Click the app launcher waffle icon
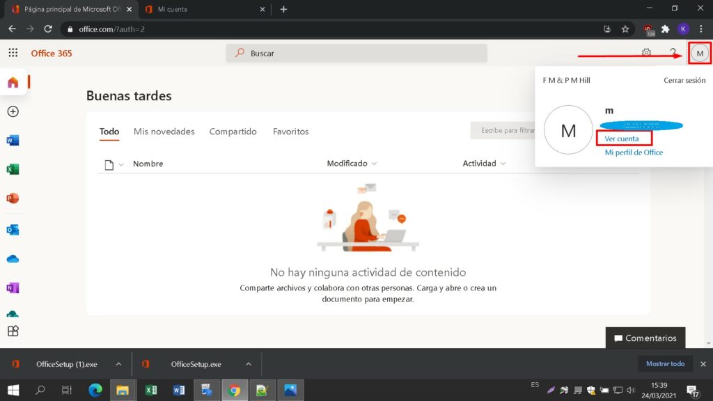 13,53
